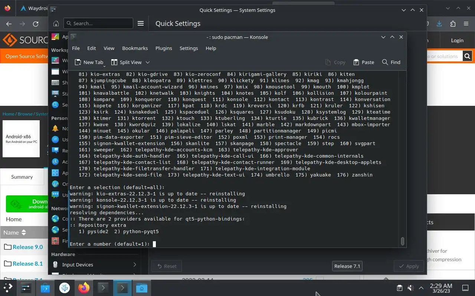Click Firefox back arrow button

9,24
